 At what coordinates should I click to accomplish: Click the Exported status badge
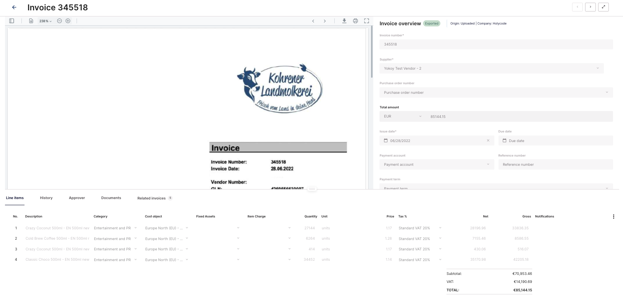tap(432, 23)
